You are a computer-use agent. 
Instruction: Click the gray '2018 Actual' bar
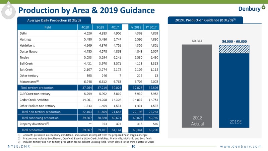(x=197, y=86)
